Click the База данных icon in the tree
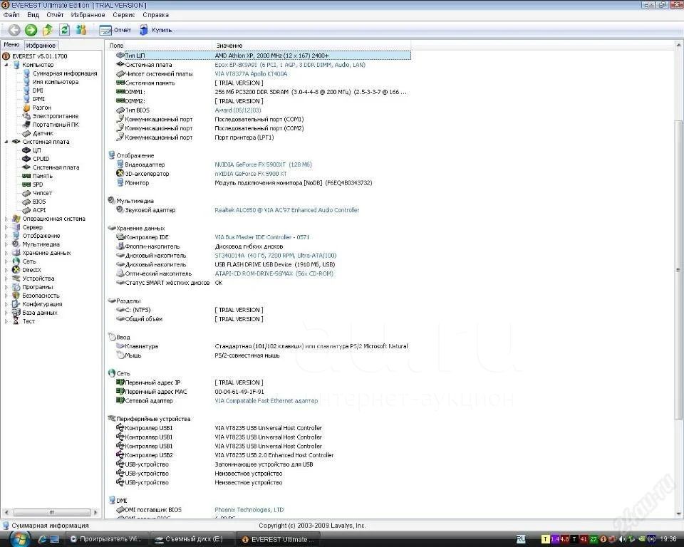This screenshot has height=547, width=684. [16, 313]
